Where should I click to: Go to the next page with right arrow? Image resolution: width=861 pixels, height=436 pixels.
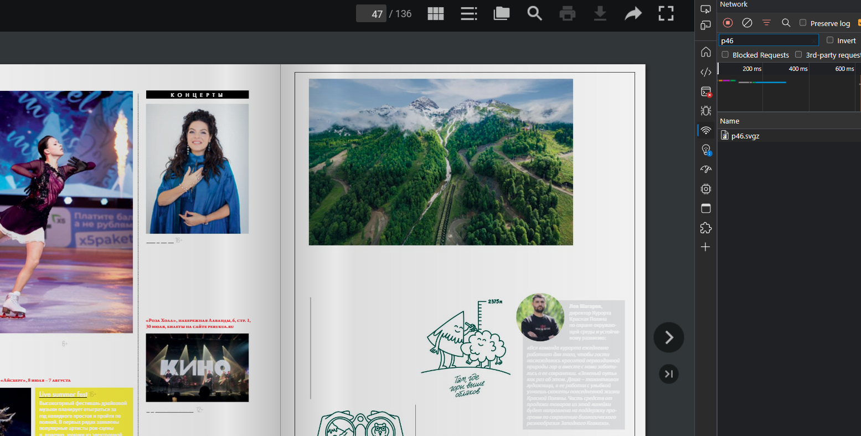(x=668, y=337)
